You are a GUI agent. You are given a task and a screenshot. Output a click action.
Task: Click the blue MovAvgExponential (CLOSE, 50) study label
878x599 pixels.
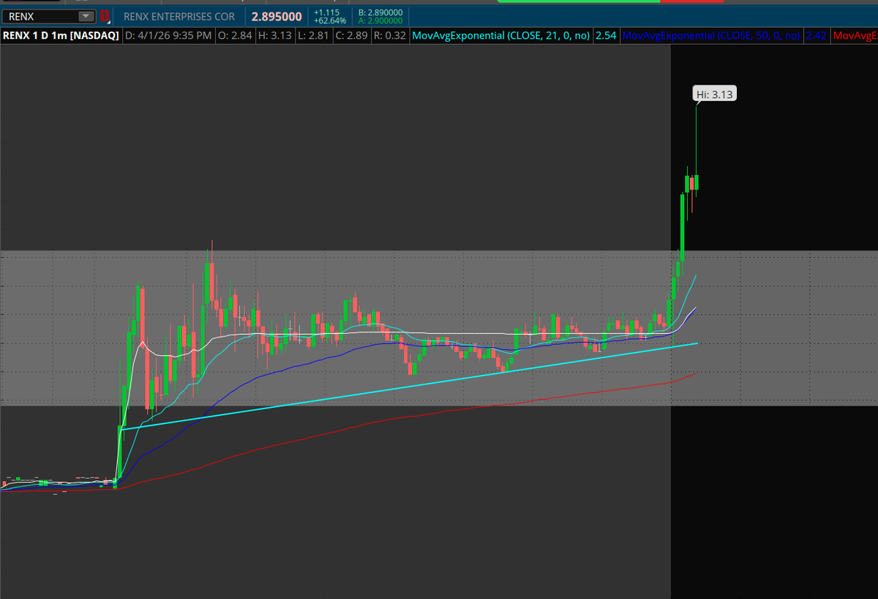[x=711, y=35]
